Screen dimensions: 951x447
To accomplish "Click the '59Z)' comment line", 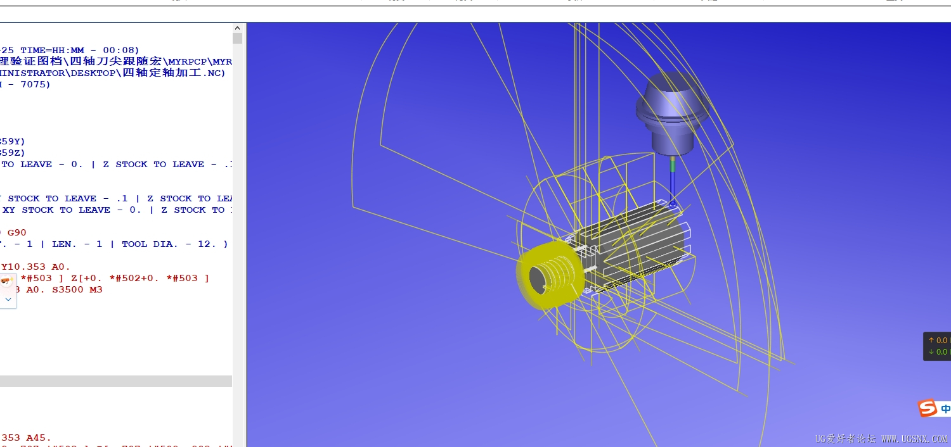I will 13,153.
